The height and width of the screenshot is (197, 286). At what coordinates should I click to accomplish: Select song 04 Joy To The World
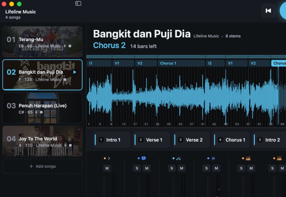42,141
